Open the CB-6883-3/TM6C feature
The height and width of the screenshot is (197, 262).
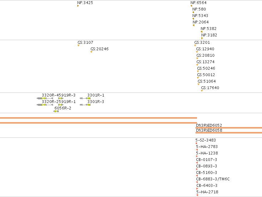(x=213, y=179)
